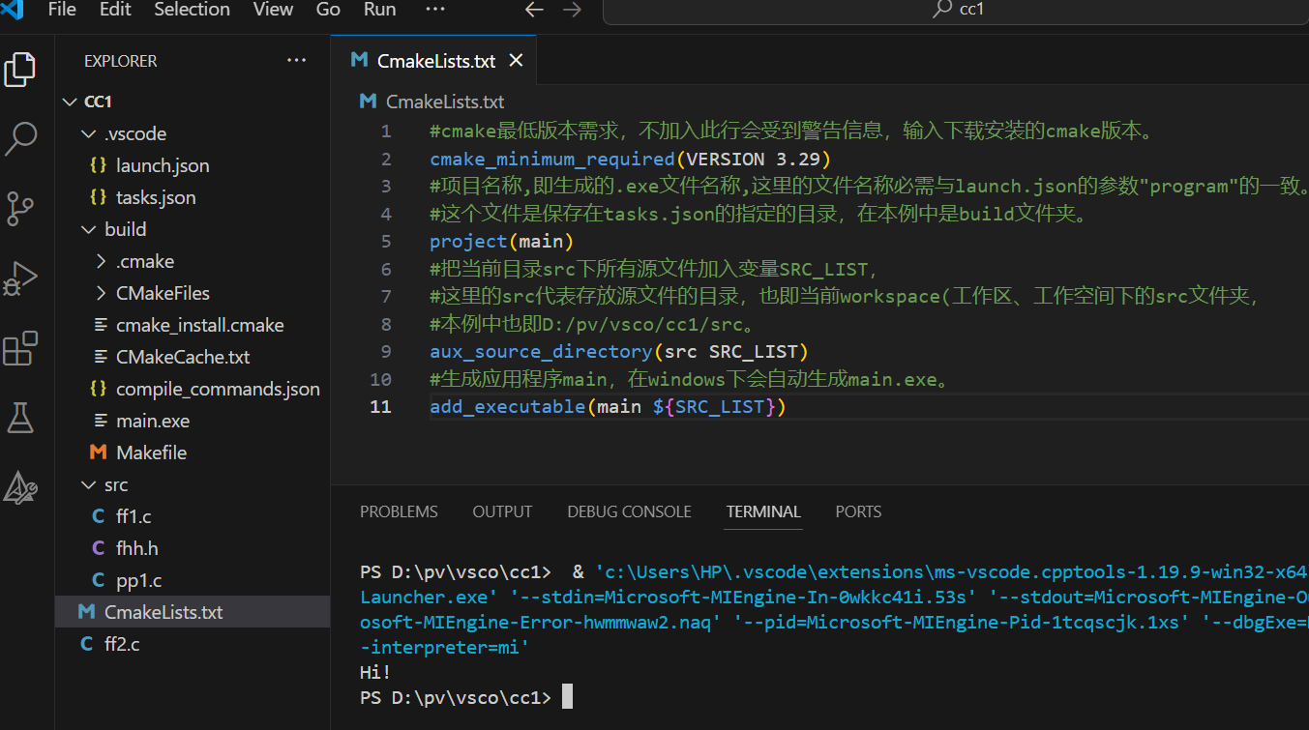Click the Hi! output line in terminal
This screenshot has width=1309, height=730.
click(x=375, y=672)
